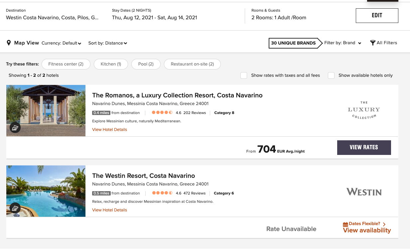Click the Map View pin icon
The image size is (410, 250).
click(x=9, y=43)
